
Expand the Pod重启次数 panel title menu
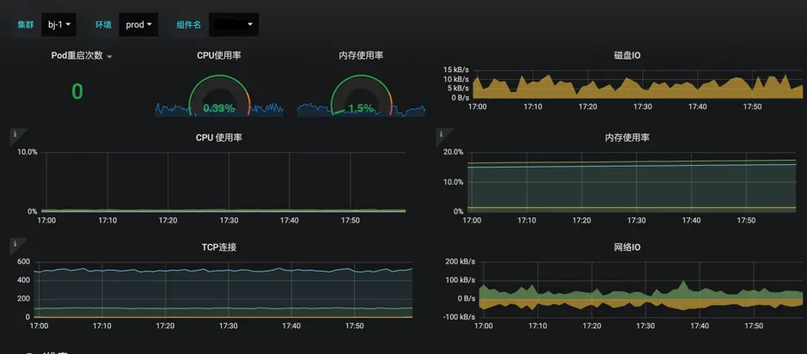pos(82,56)
